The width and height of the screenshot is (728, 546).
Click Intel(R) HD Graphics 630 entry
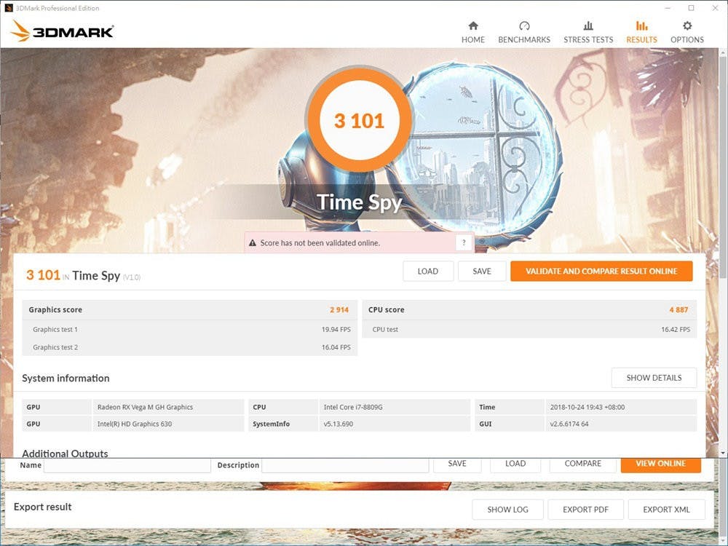coord(135,424)
